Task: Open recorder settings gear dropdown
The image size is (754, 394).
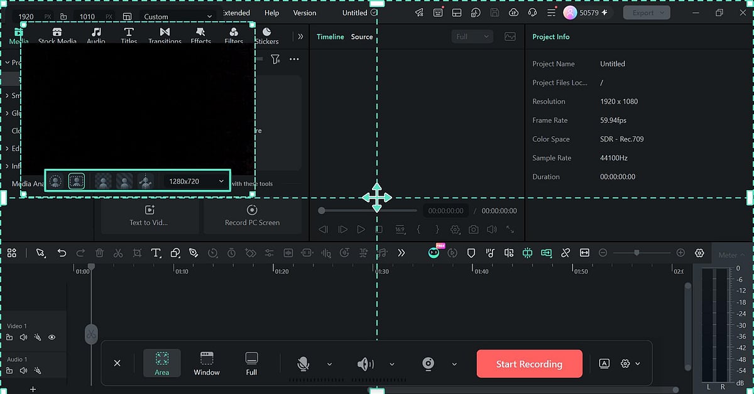Action: 630,363
